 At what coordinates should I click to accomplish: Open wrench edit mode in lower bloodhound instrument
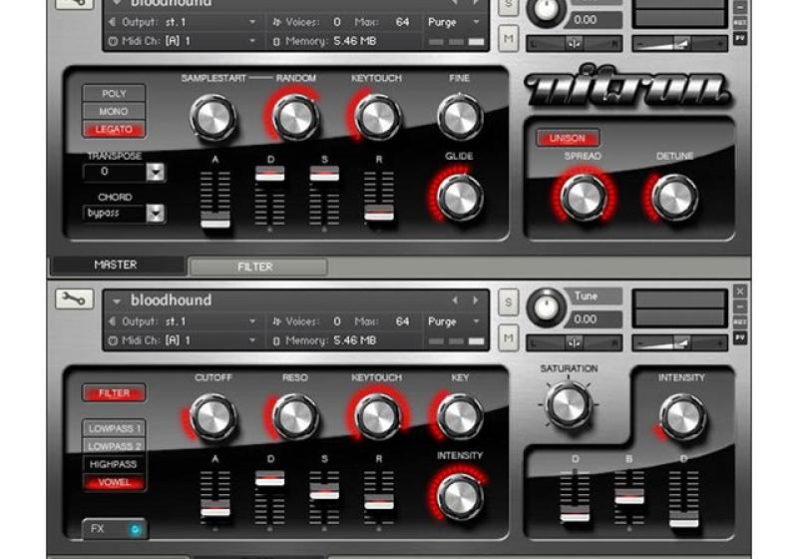[x=74, y=299]
